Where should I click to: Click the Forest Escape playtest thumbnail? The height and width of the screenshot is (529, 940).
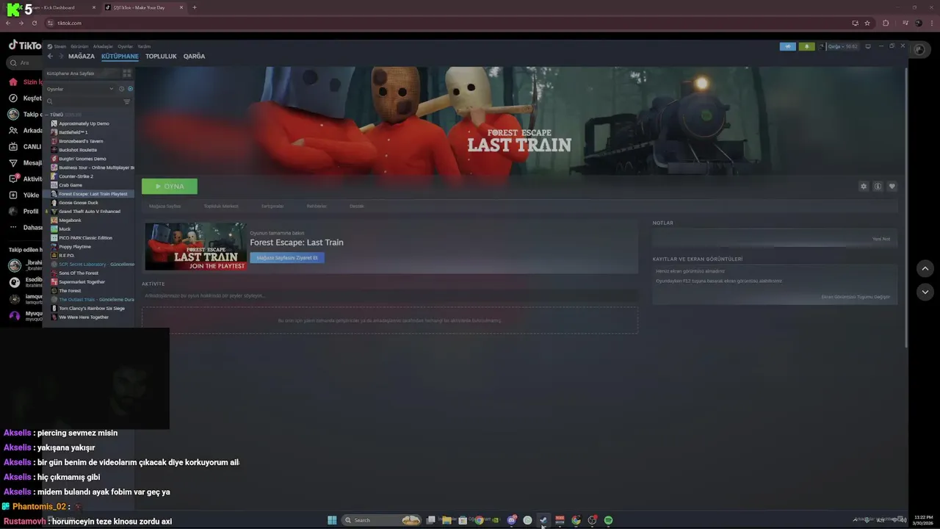(195, 246)
